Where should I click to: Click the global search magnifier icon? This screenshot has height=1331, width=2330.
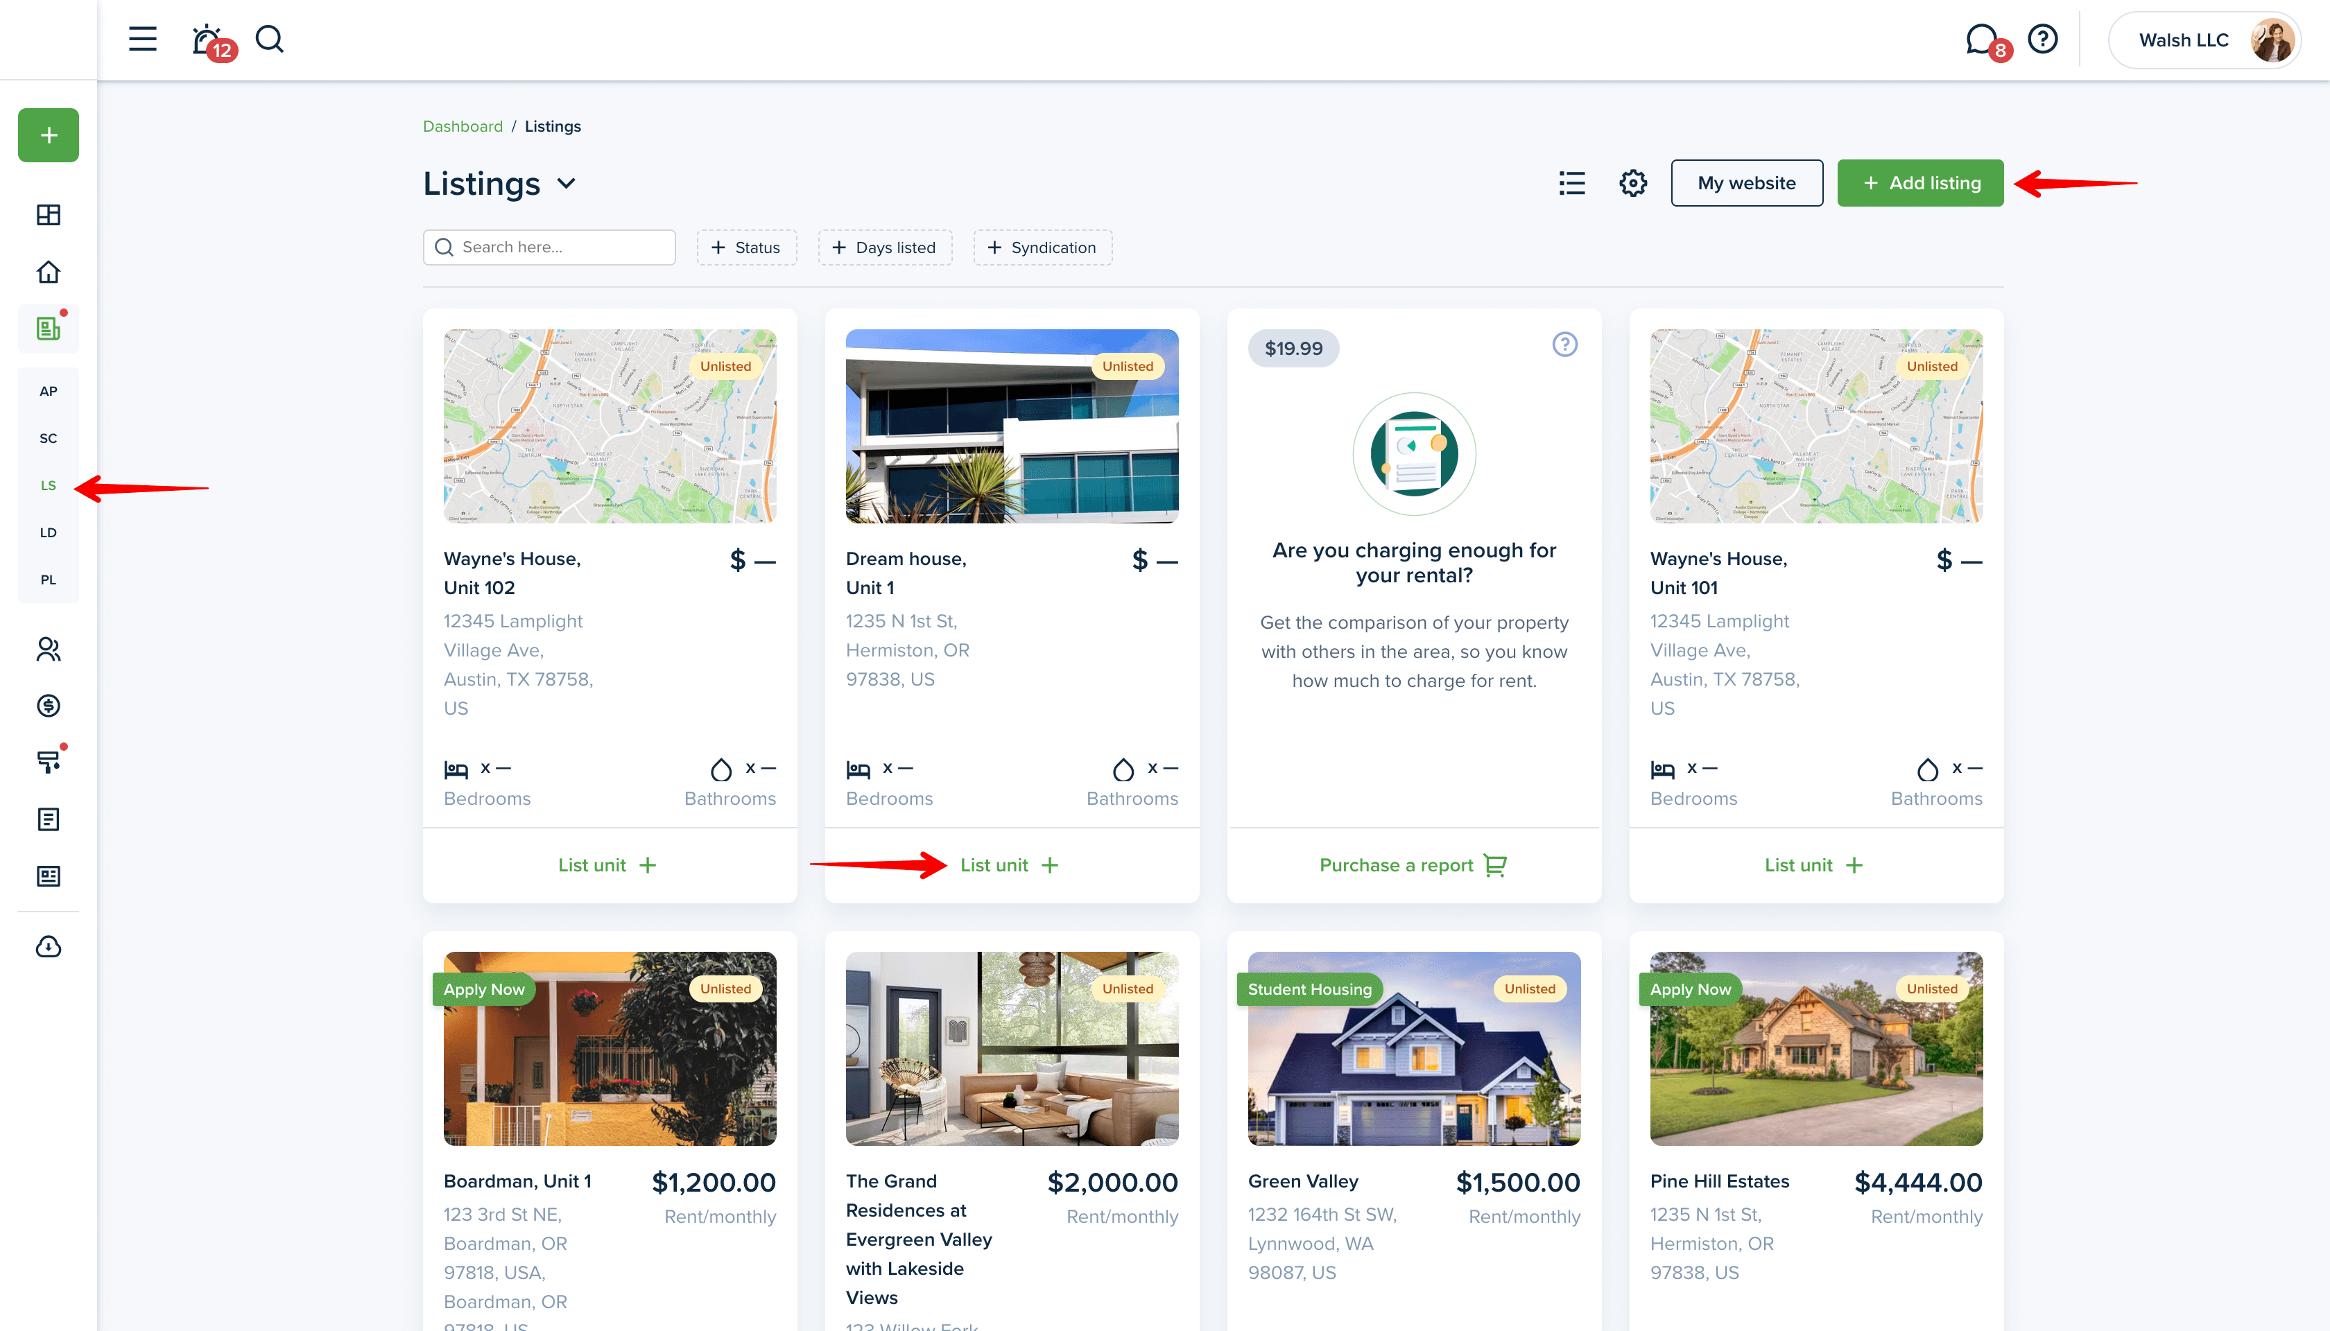tap(270, 40)
